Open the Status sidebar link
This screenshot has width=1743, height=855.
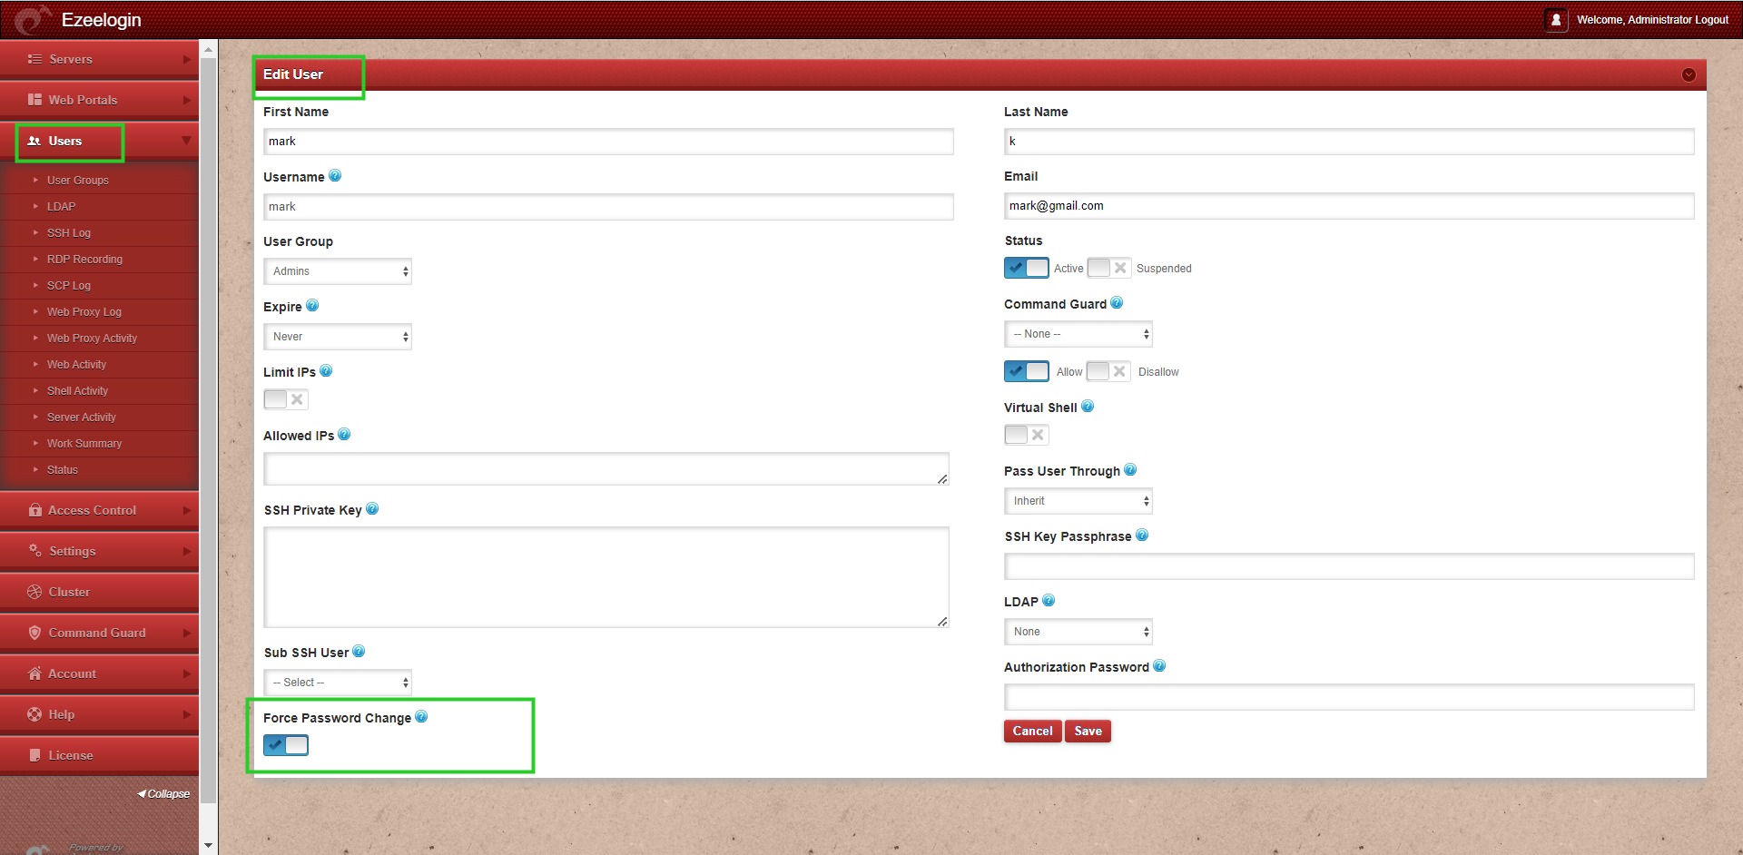click(x=63, y=470)
